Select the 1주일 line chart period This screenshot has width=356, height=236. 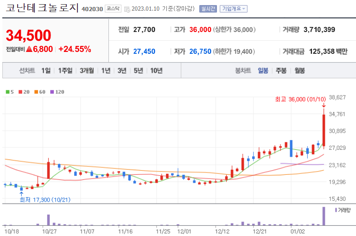65,70
